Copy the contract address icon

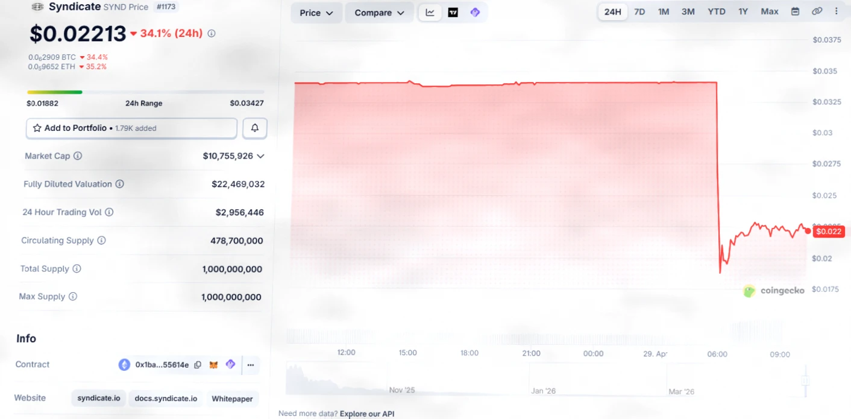(198, 365)
